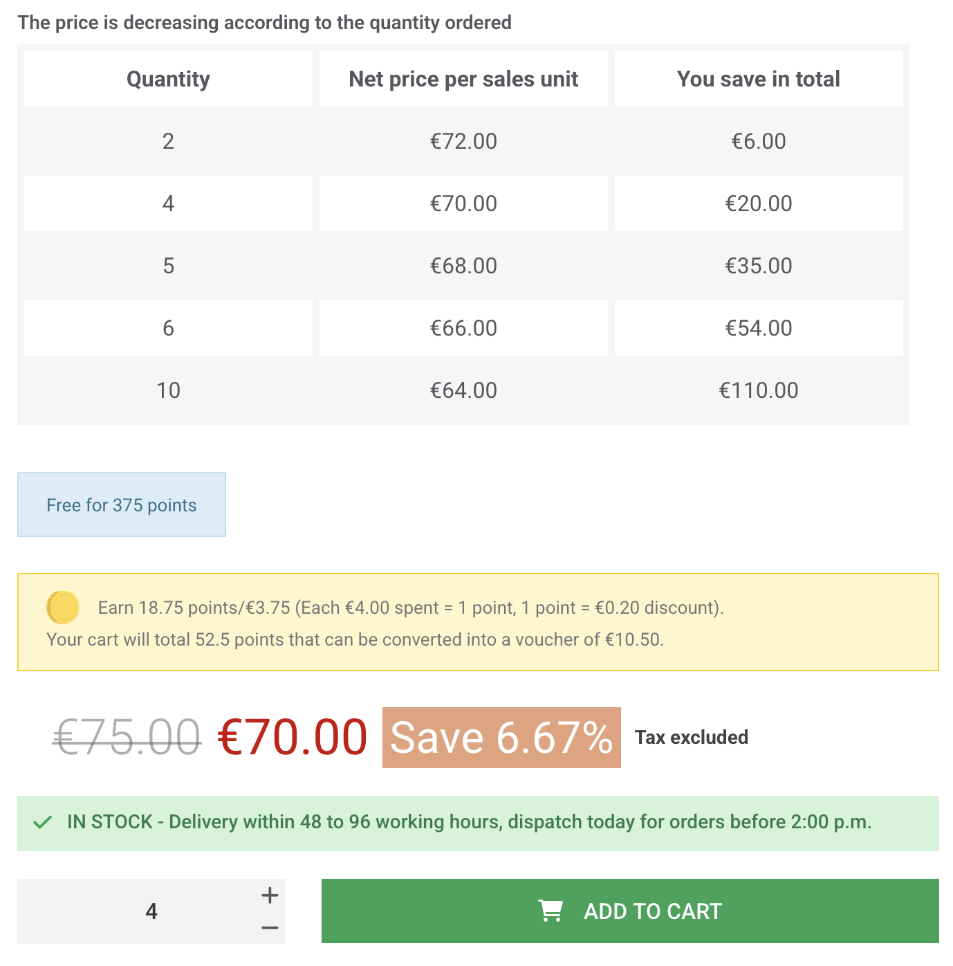Click the shopping cart icon on Add to Cart
The width and height of the screenshot is (953, 966).
click(551, 911)
